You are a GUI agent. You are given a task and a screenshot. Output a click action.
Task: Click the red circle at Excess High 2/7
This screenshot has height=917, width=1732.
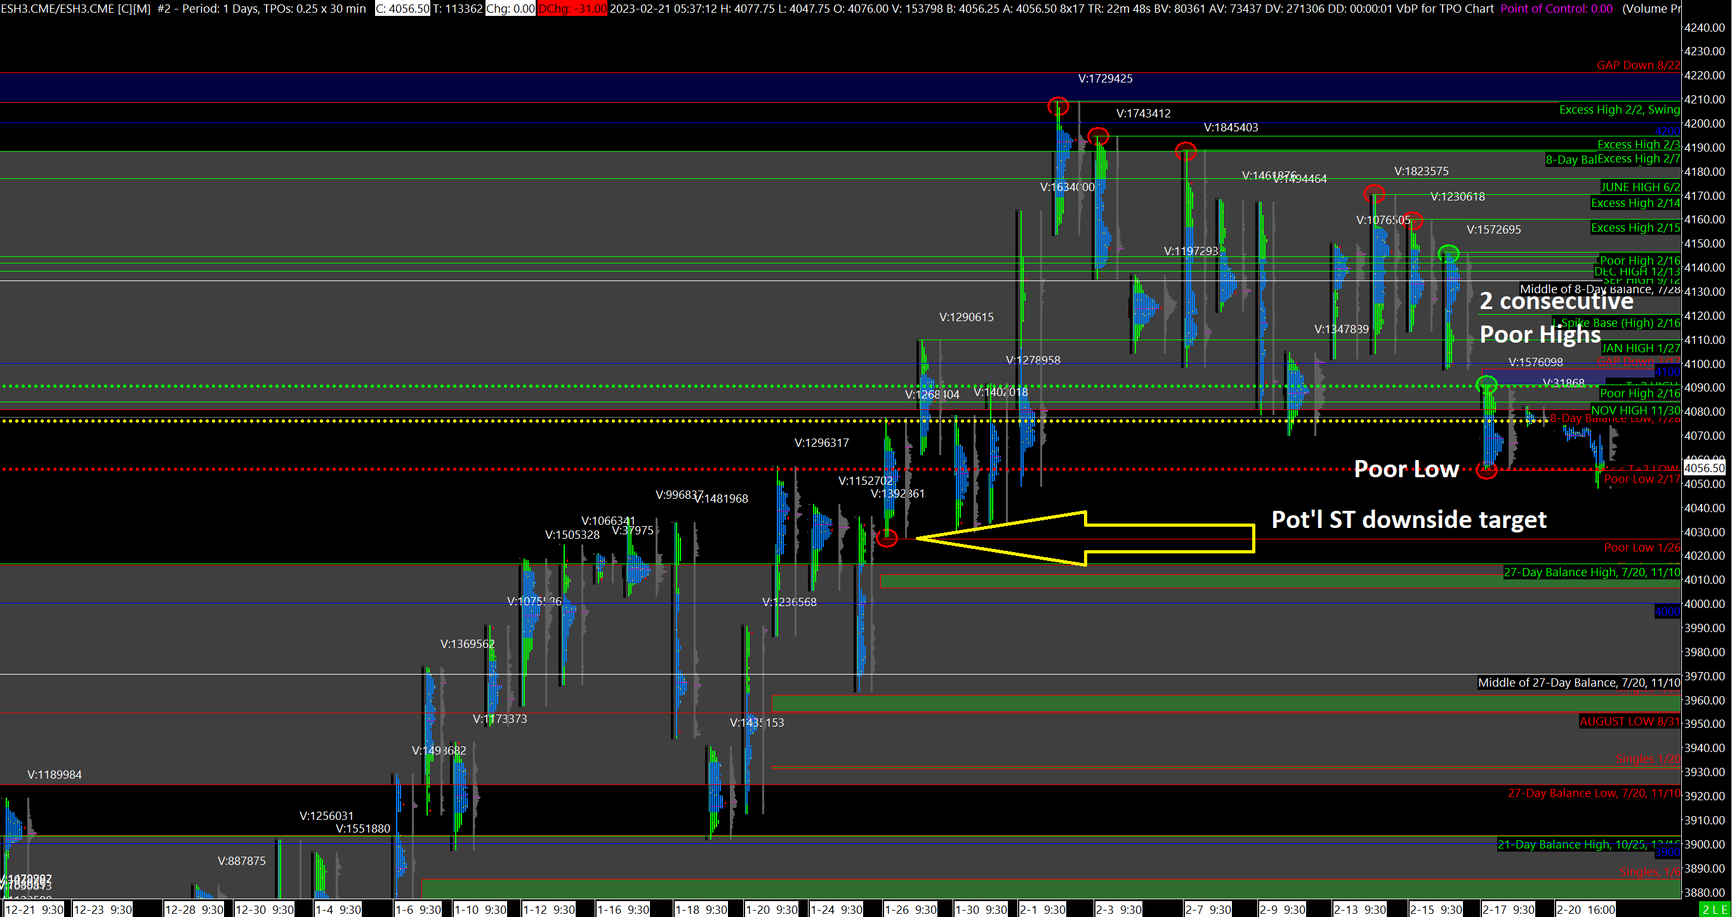pos(1186,151)
